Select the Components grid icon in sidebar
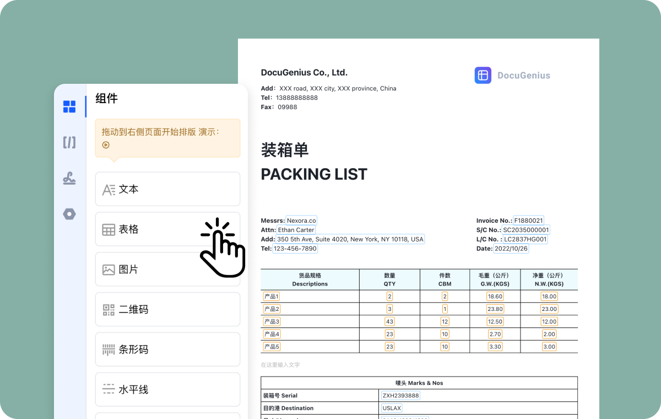Screen dimensions: 661x419 coord(69,106)
